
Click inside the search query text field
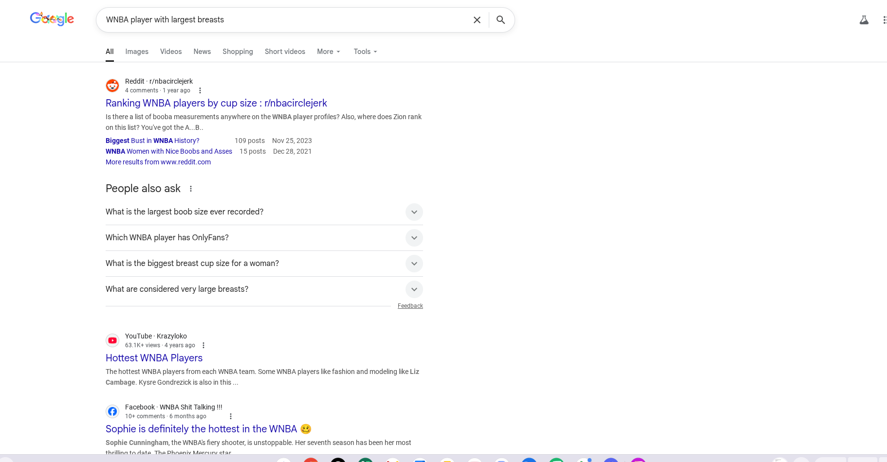[282, 20]
